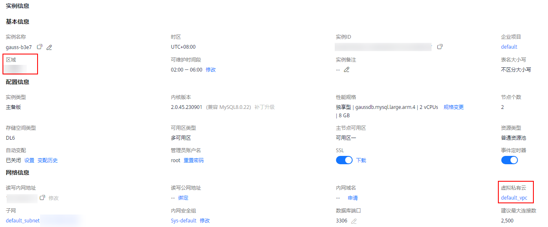
Task: Select the instance name text gauss-b3e7
Action: point(19,47)
